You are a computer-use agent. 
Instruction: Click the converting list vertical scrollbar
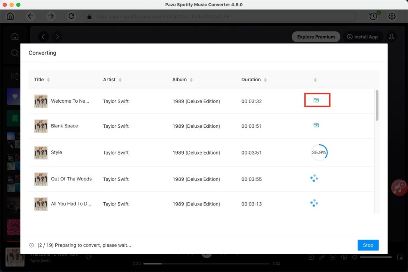[x=377, y=106]
